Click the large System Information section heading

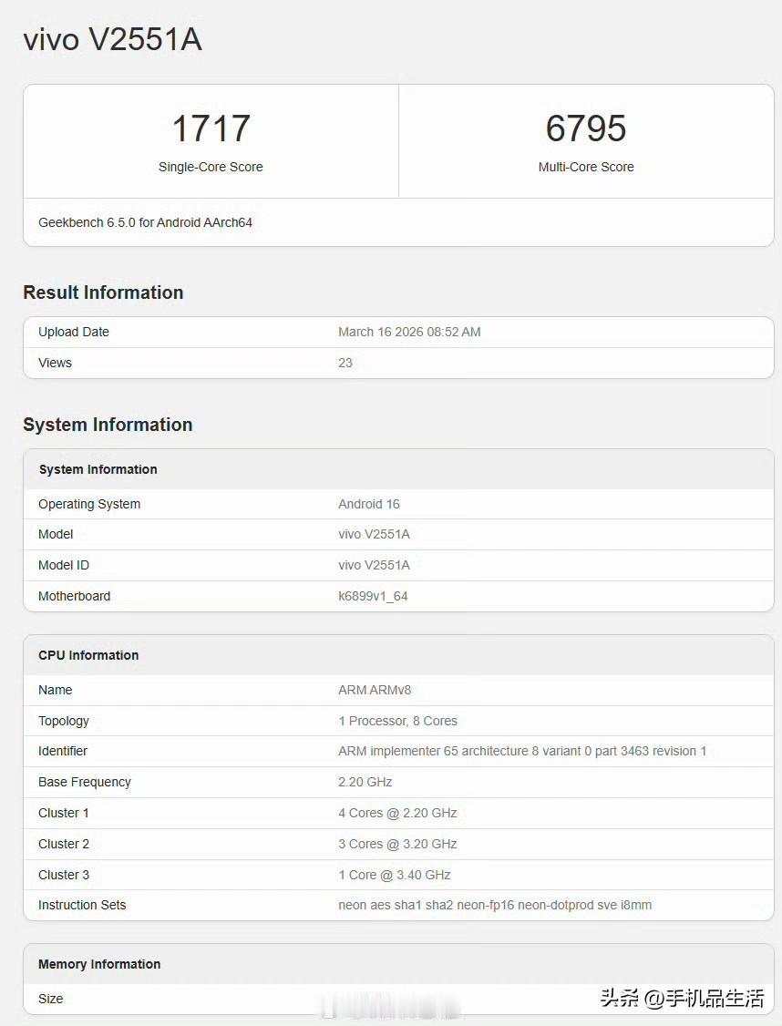pos(108,425)
